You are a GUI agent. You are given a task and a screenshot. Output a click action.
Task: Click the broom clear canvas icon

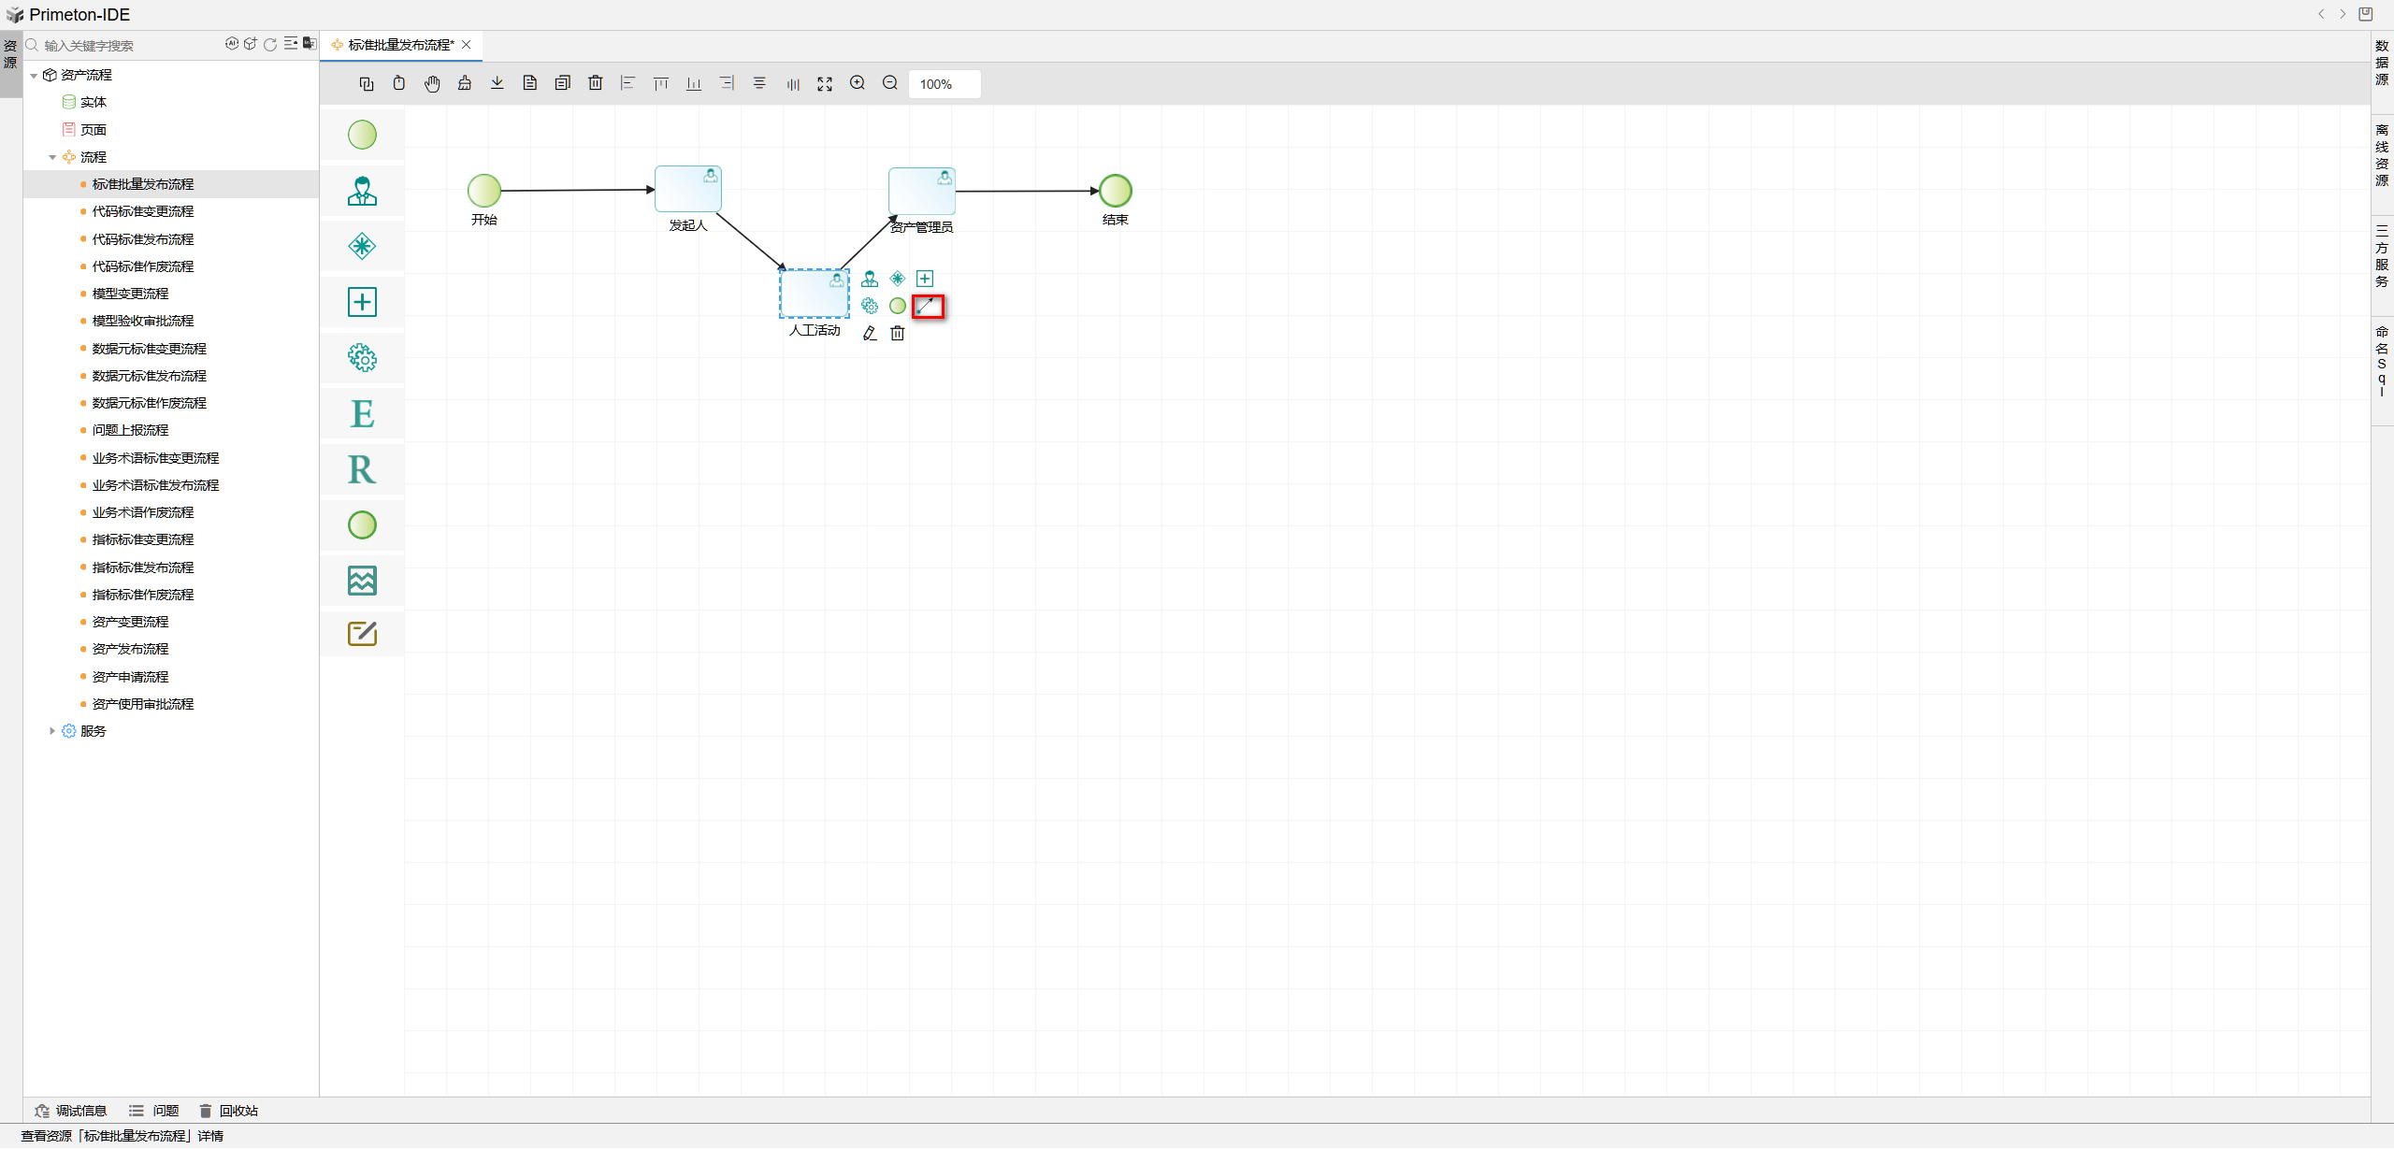465,84
